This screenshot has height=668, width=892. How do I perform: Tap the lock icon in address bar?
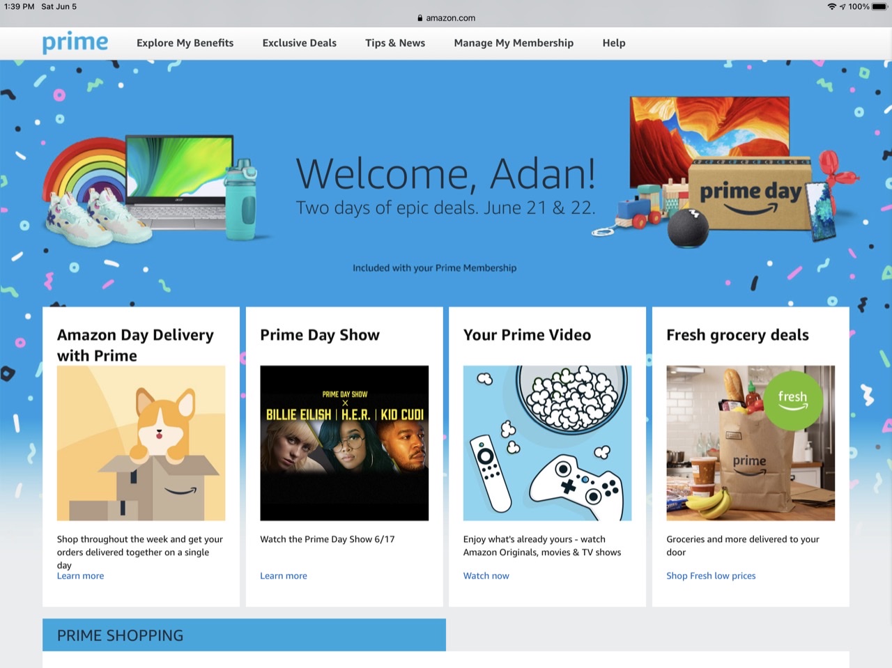pos(420,18)
